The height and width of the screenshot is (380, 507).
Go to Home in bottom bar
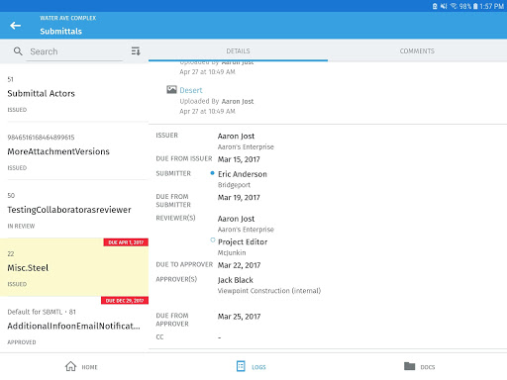pyautogui.click(x=81, y=366)
